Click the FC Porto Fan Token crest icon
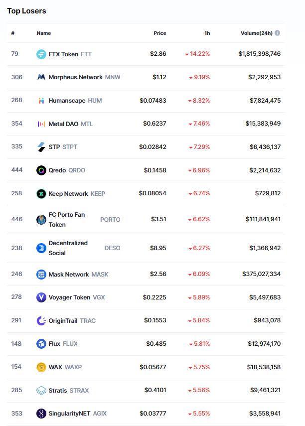 41,220
